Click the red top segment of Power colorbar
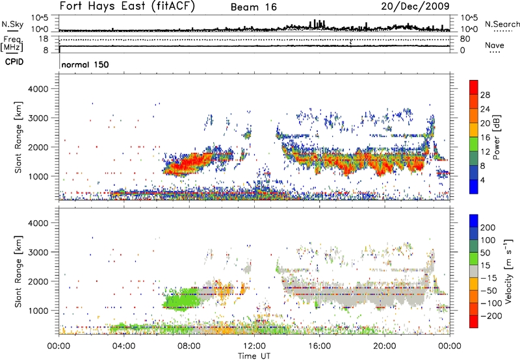 474,88
